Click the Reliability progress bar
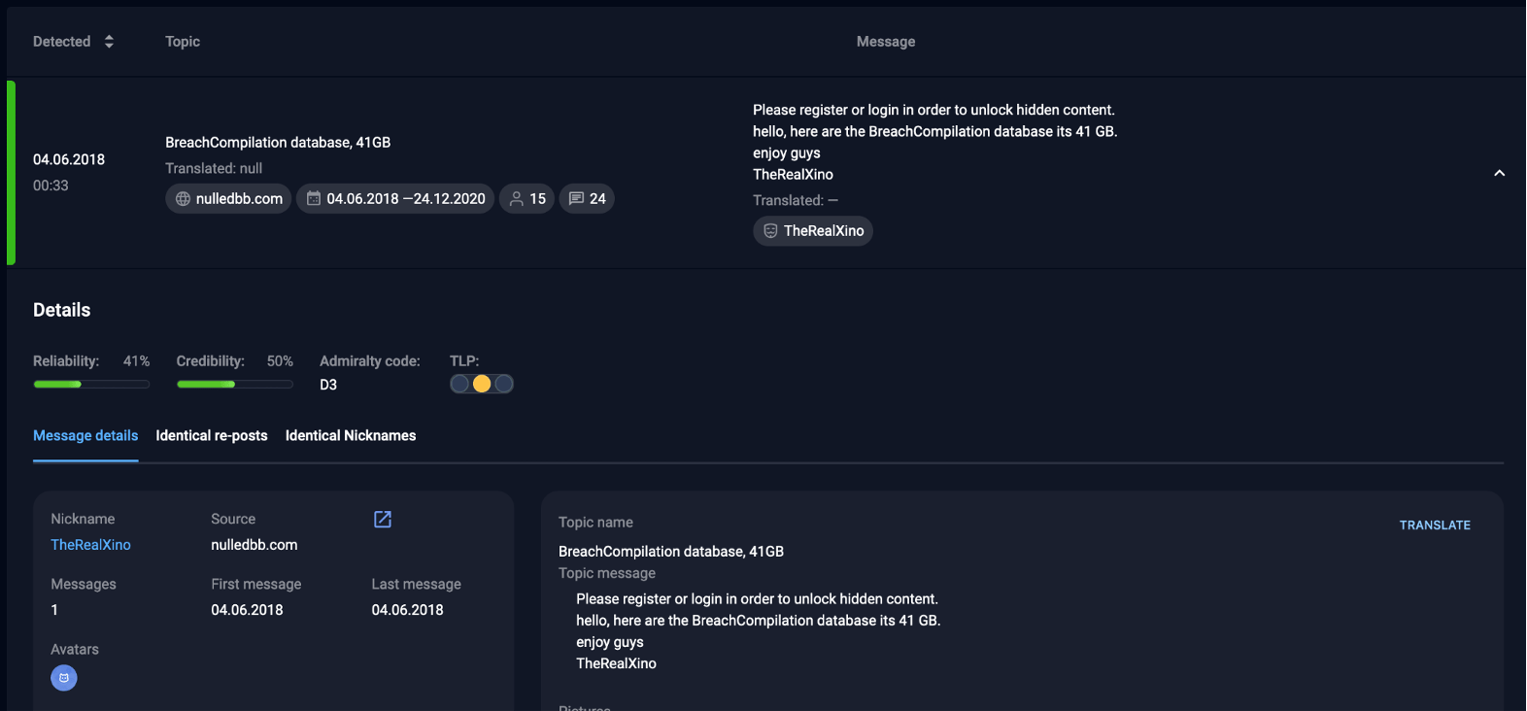The image size is (1527, 711). 91,385
